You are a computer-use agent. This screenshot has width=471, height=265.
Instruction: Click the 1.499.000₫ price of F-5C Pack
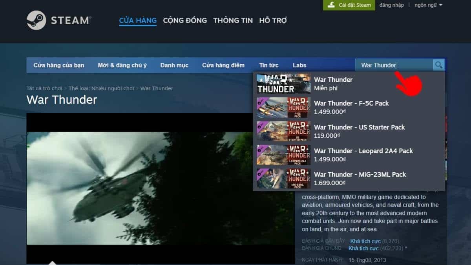pos(330,112)
